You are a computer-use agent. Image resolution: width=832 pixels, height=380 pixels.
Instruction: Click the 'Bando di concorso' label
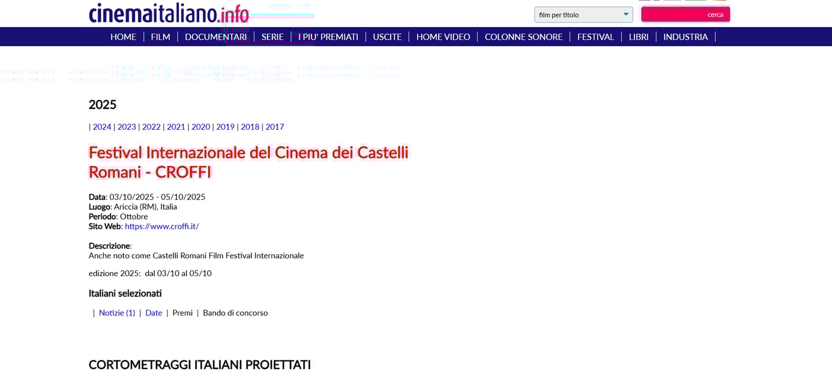point(235,313)
